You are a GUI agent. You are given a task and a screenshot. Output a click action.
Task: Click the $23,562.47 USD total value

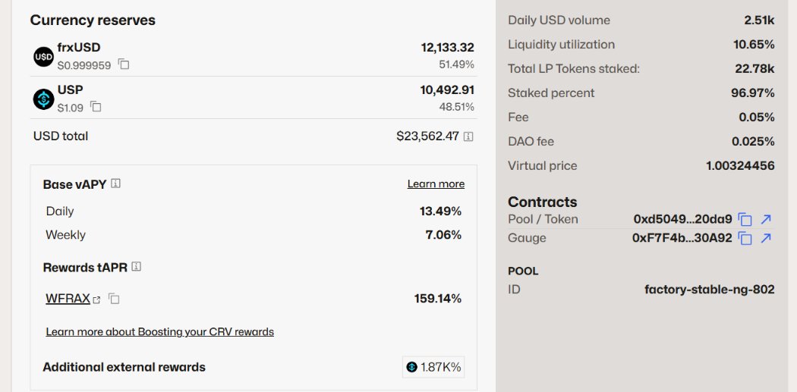pyautogui.click(x=427, y=136)
